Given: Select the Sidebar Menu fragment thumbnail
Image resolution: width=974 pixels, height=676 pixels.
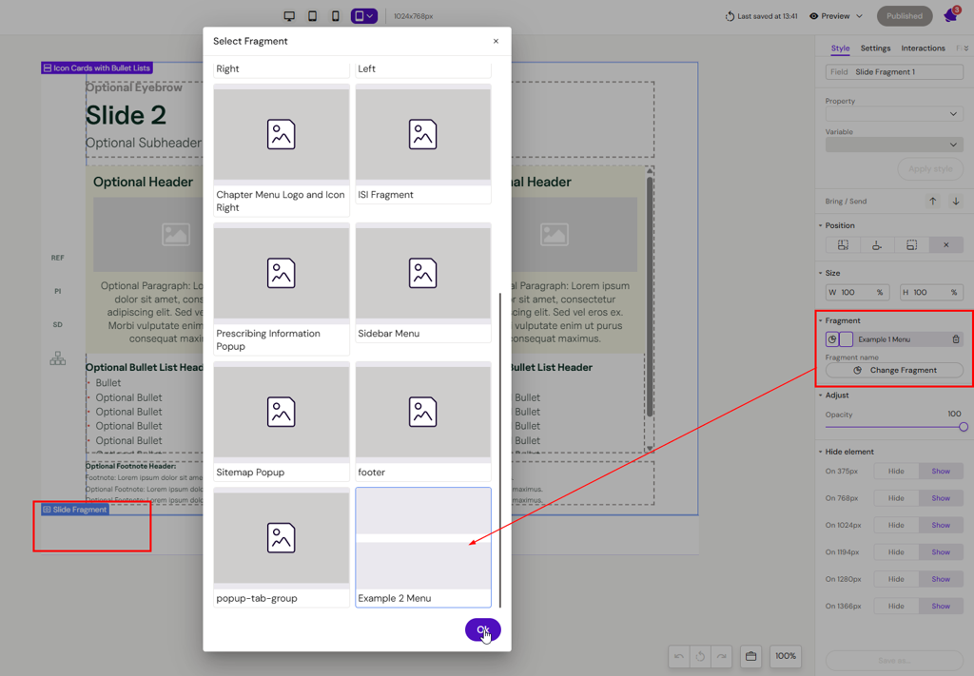Looking at the screenshot, I should 423,274.
